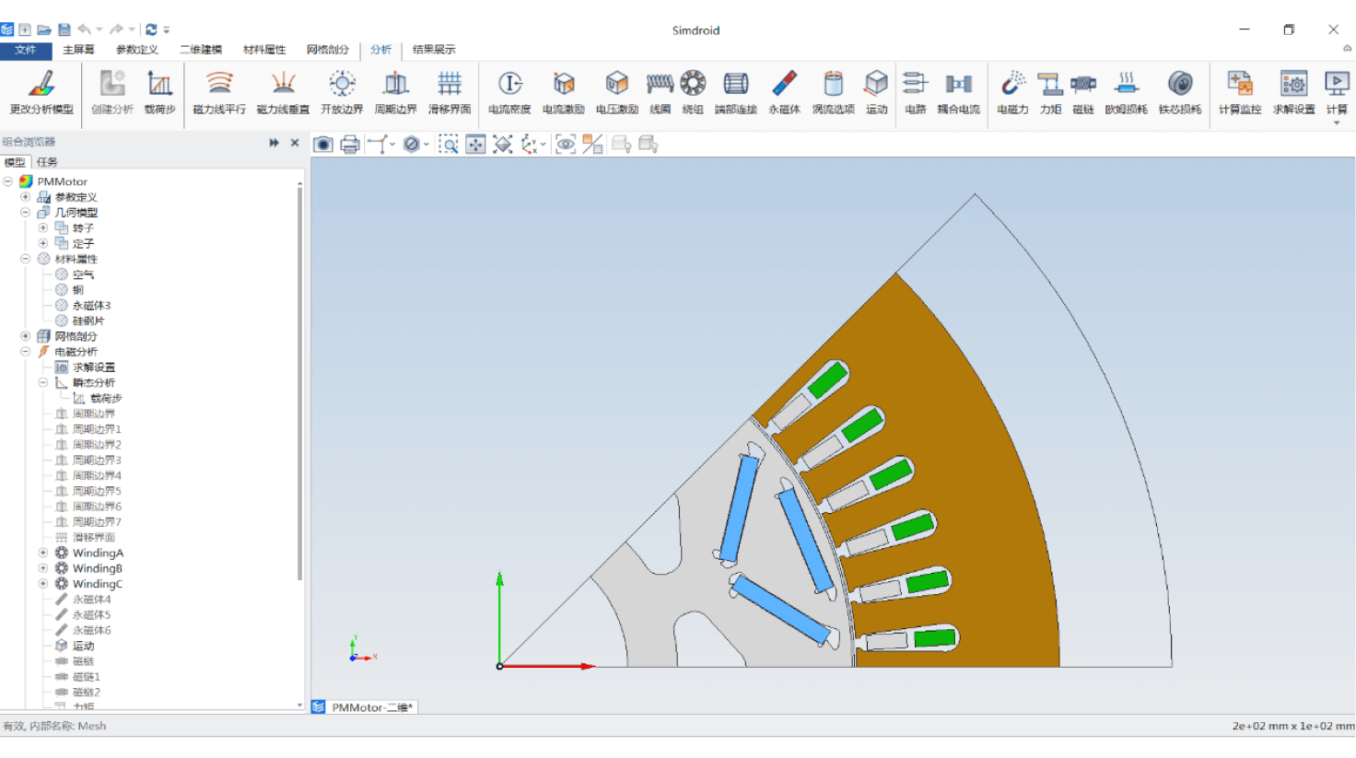Toggle the eye visibility icon

566,144
